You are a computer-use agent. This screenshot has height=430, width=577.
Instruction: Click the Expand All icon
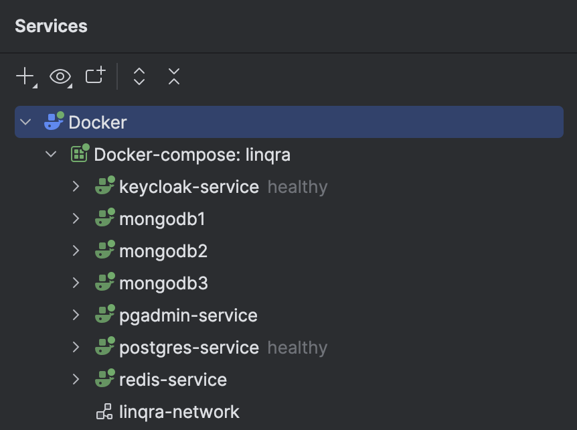tap(139, 76)
